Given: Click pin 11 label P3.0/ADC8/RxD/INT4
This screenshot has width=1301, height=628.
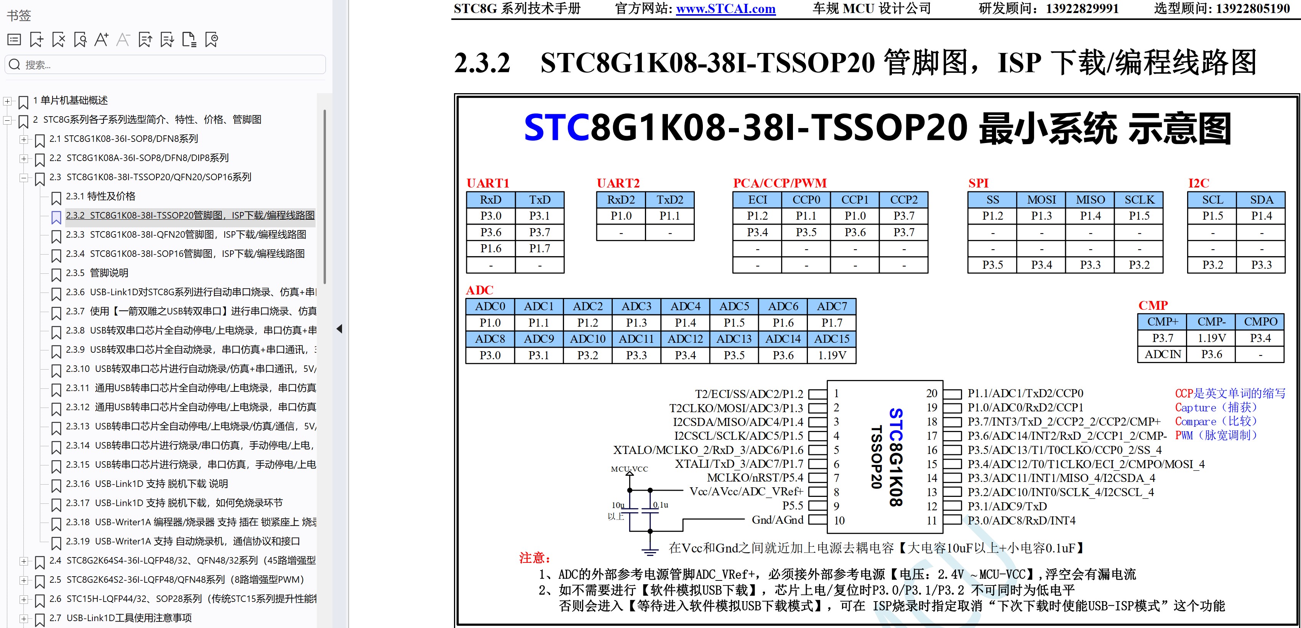Looking at the screenshot, I should coord(1021,521).
